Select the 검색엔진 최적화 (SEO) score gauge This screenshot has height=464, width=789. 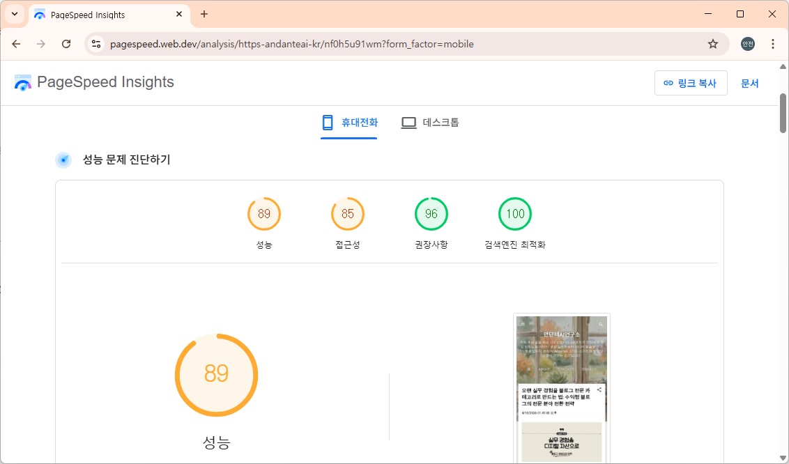pyautogui.click(x=514, y=214)
